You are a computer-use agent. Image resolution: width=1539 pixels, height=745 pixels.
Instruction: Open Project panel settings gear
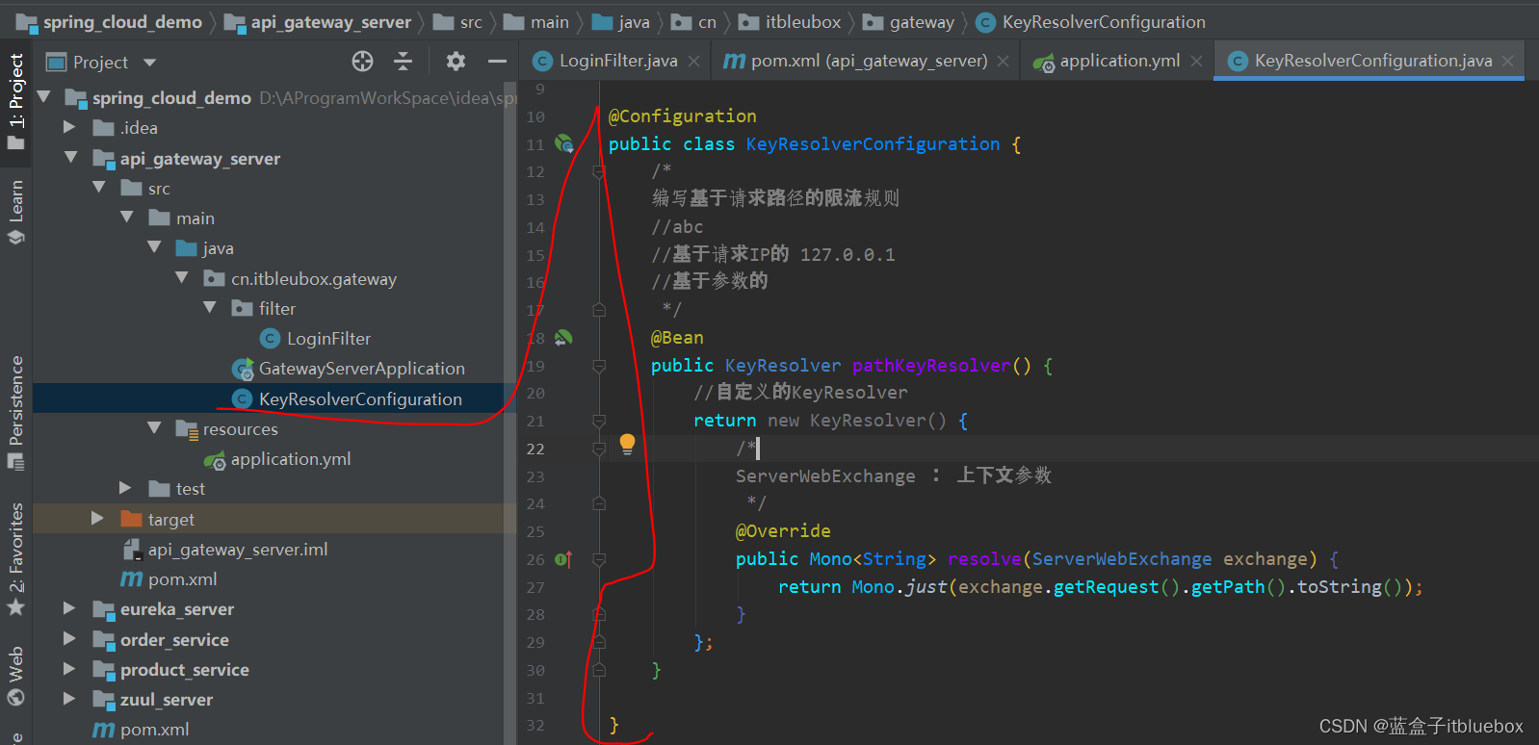(x=456, y=62)
